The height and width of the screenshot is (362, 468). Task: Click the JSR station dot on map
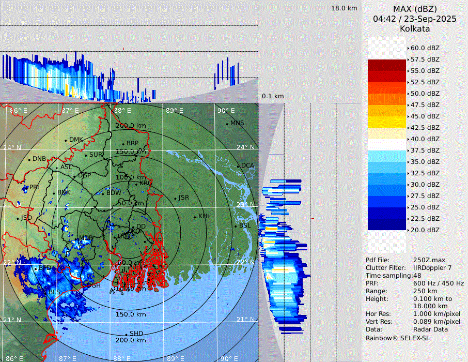tap(175, 198)
